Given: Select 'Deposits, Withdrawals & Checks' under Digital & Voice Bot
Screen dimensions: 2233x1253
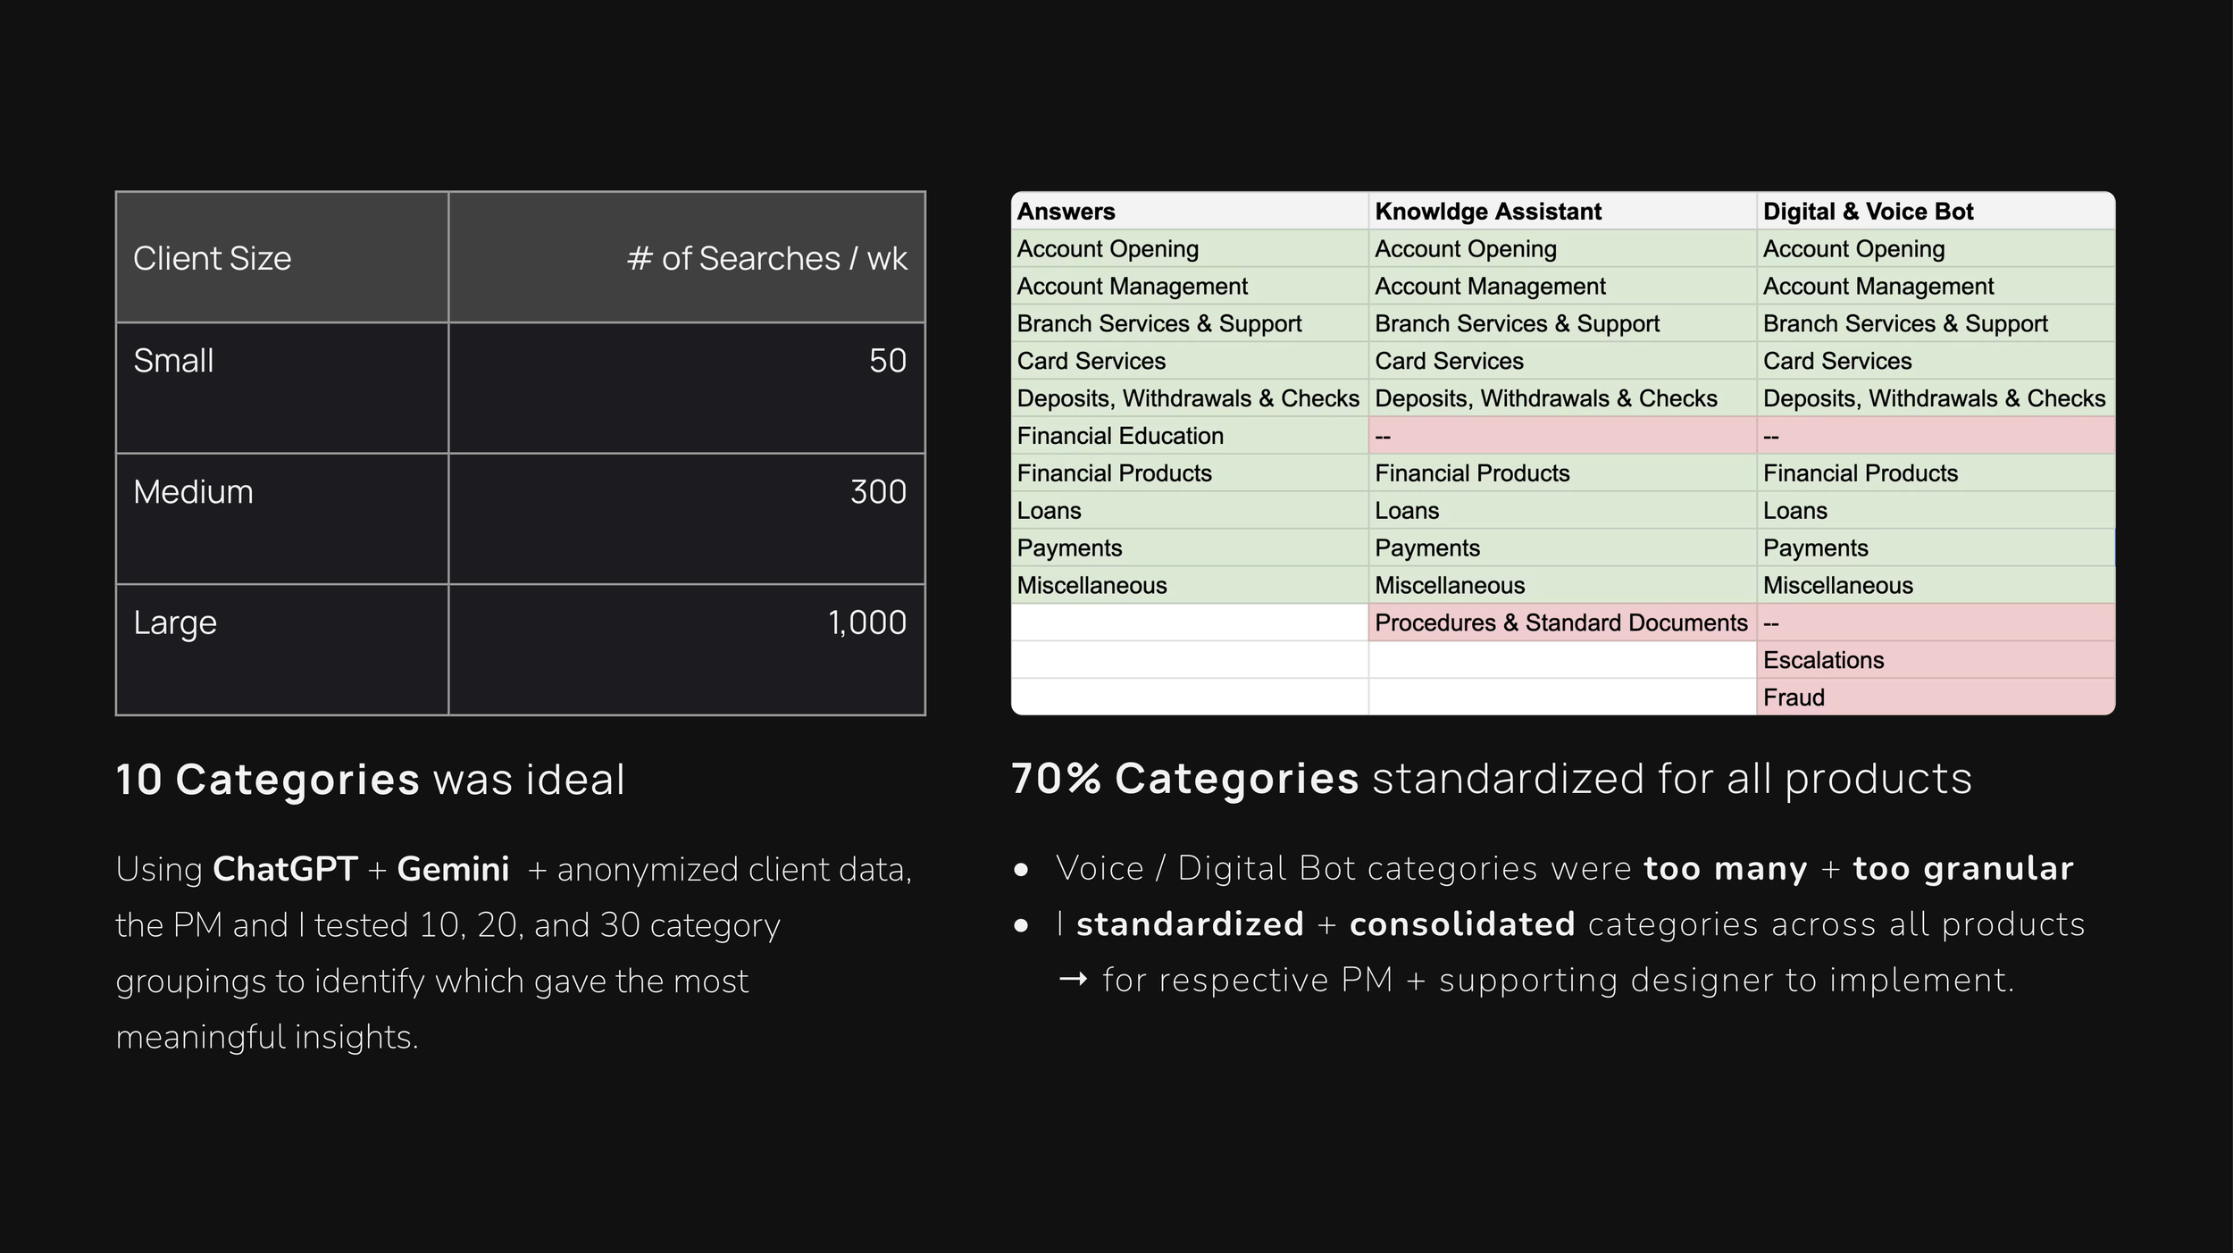Looking at the screenshot, I should 1936,398.
